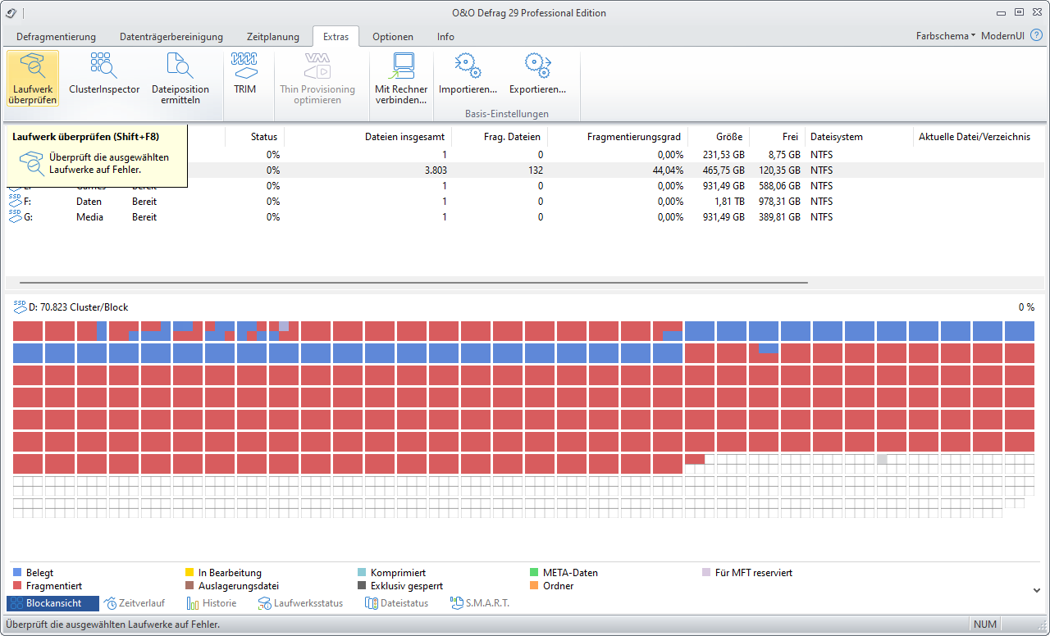Expand the legend with the chevron

coord(1035,589)
